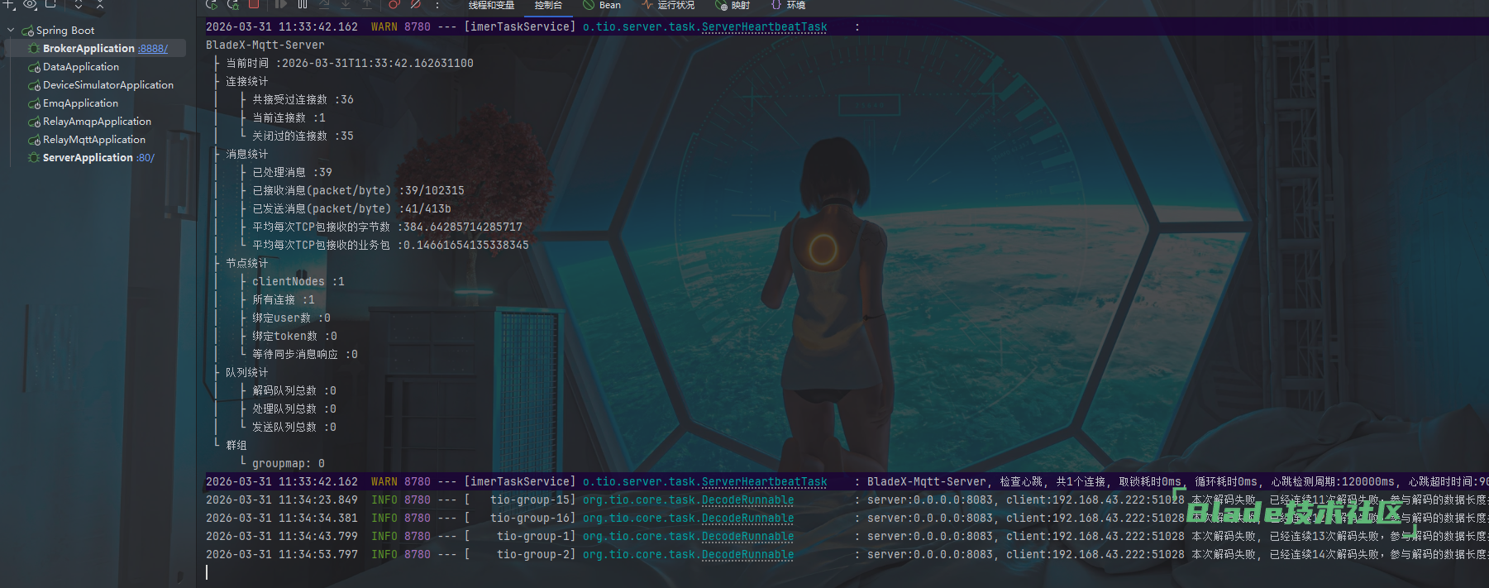
Task: Open the :8888/ port link
Action: point(153,49)
